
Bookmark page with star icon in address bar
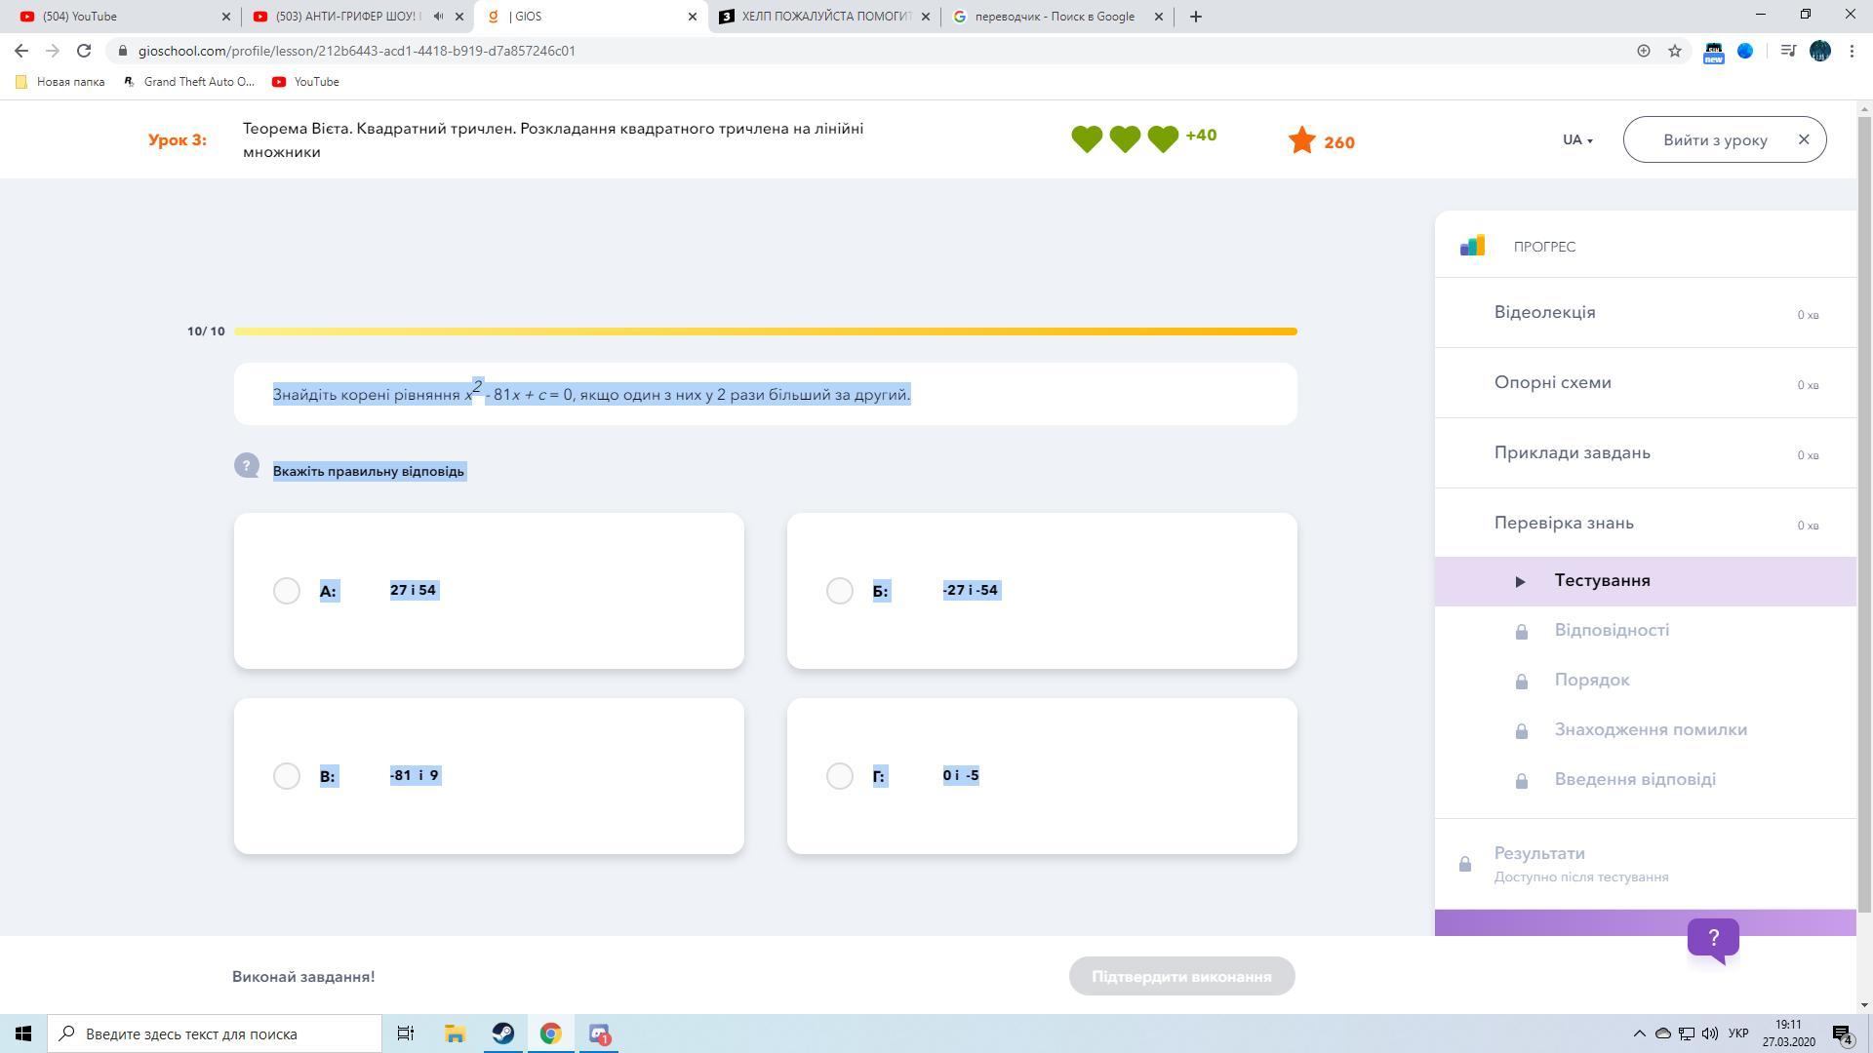tap(1675, 51)
